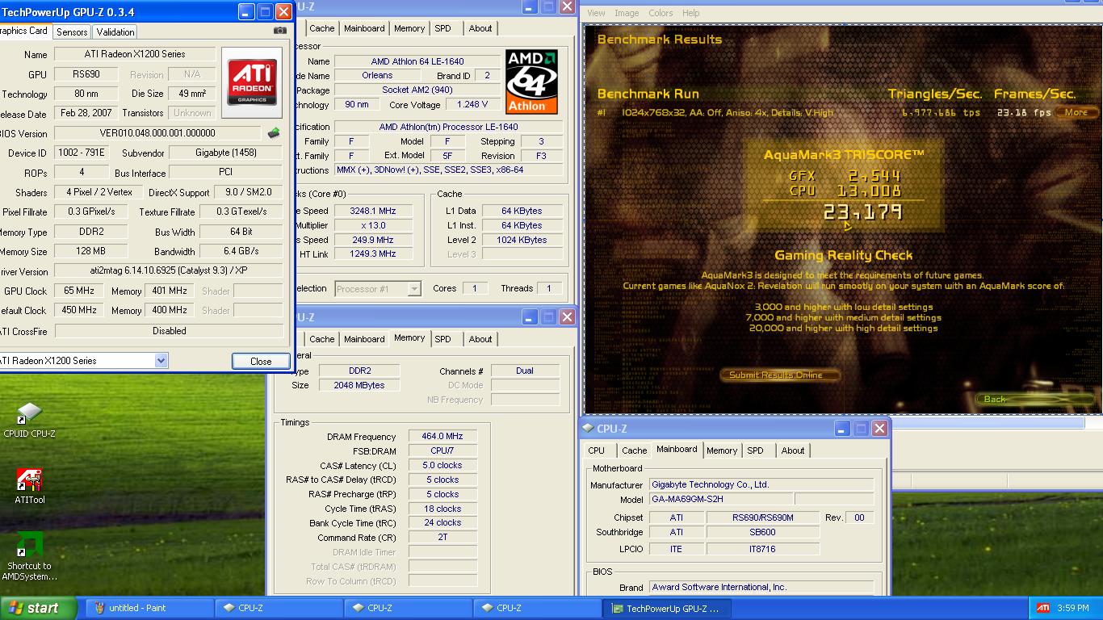Open the Help menu in Paint

(691, 13)
